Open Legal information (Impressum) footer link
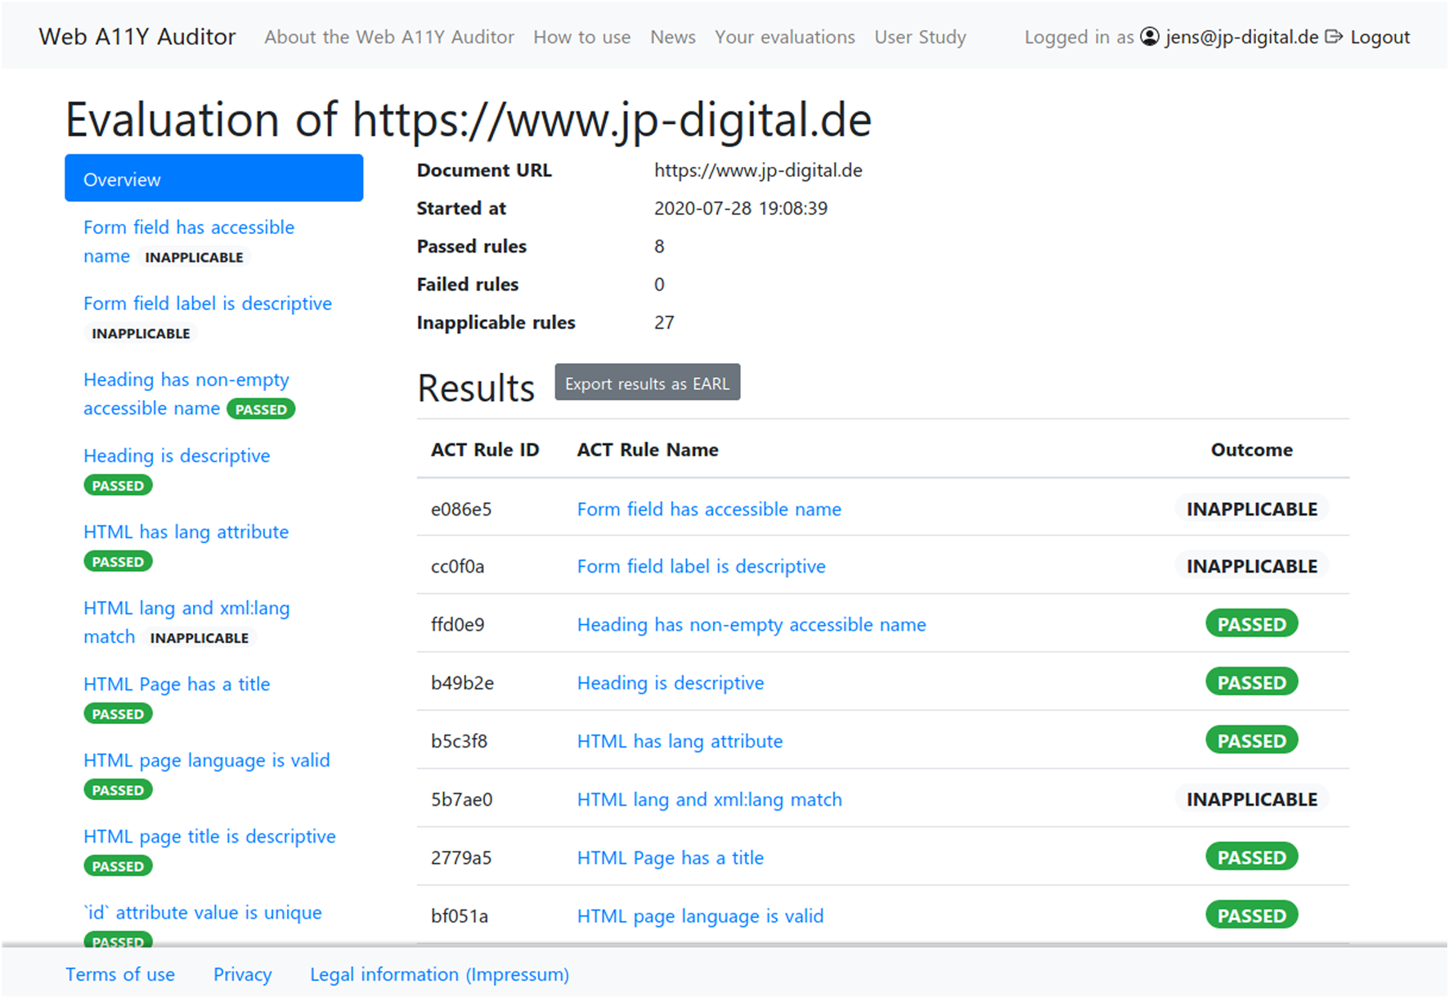Screen dimensions: 1449x998 [x=439, y=975]
